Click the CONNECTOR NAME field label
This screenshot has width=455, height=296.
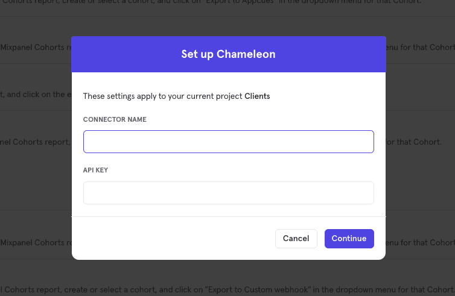click(x=115, y=120)
